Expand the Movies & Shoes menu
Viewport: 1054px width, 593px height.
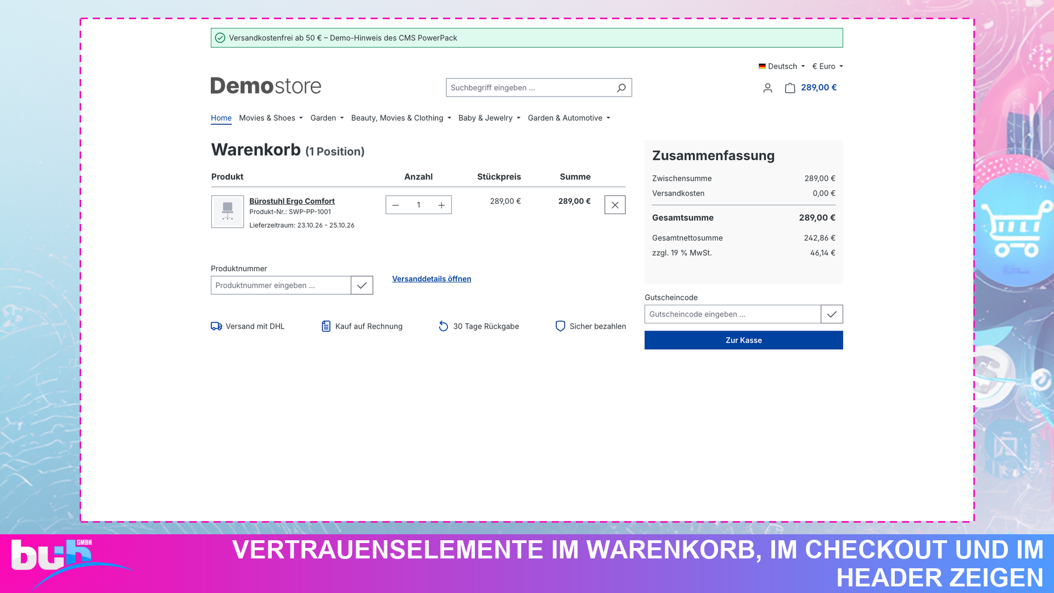coord(271,118)
